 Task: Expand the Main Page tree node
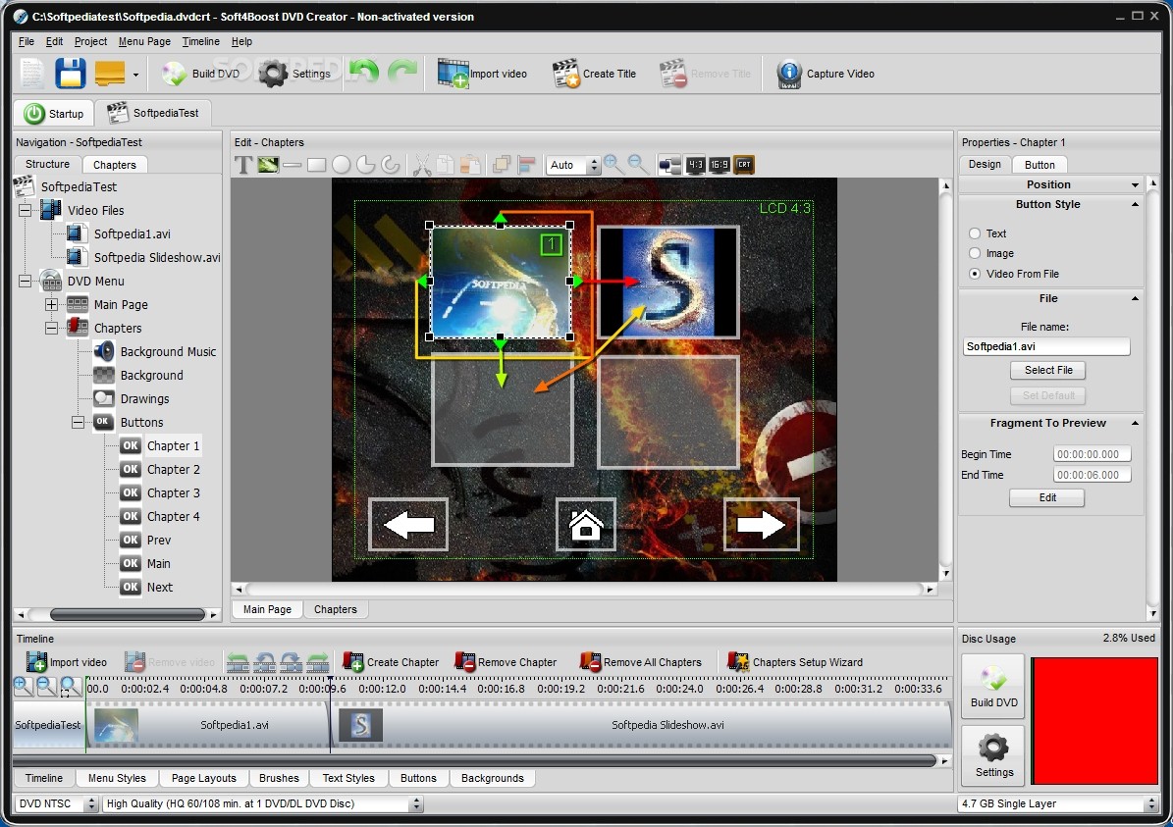point(51,304)
